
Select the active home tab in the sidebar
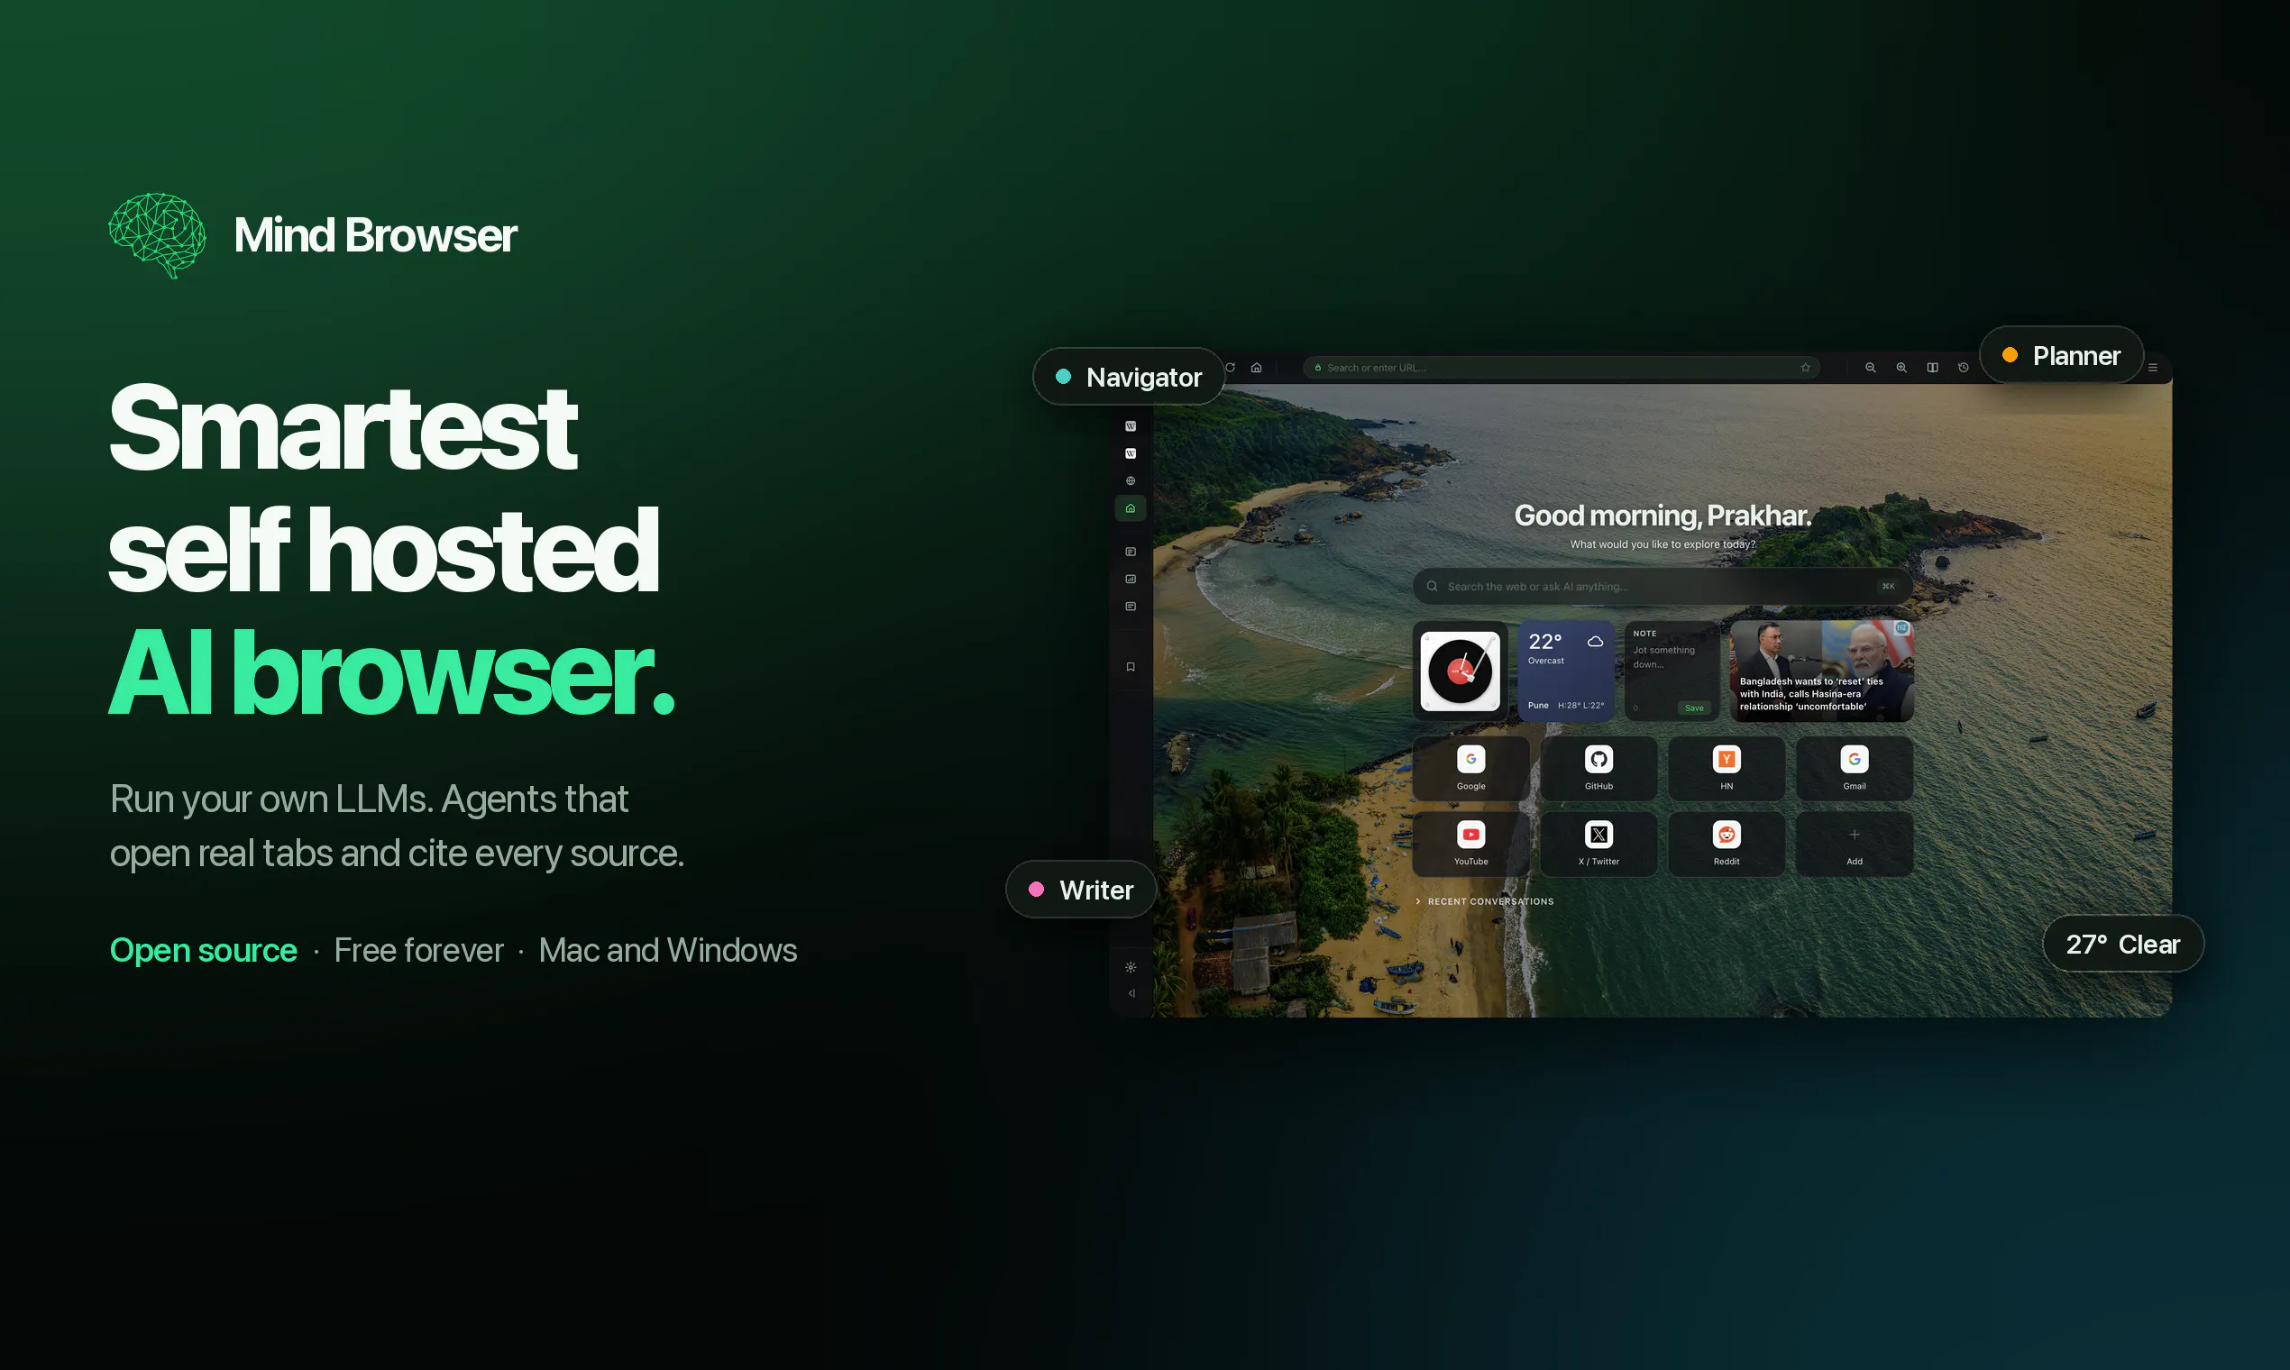tap(1131, 508)
